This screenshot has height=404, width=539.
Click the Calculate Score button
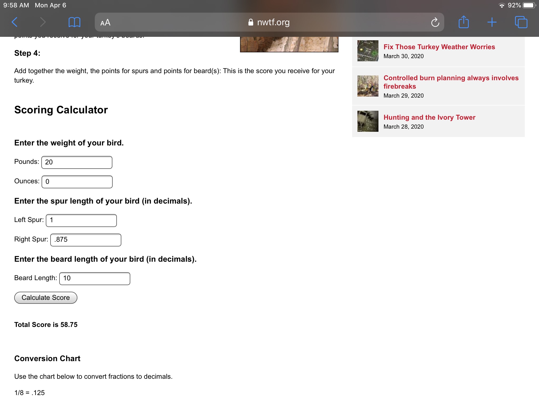tap(46, 298)
